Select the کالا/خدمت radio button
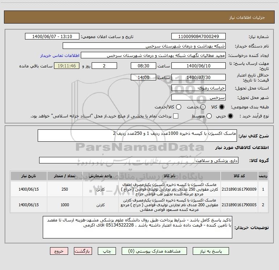Image resolution: width=279 pixels, height=270 pixels. pos(179,107)
